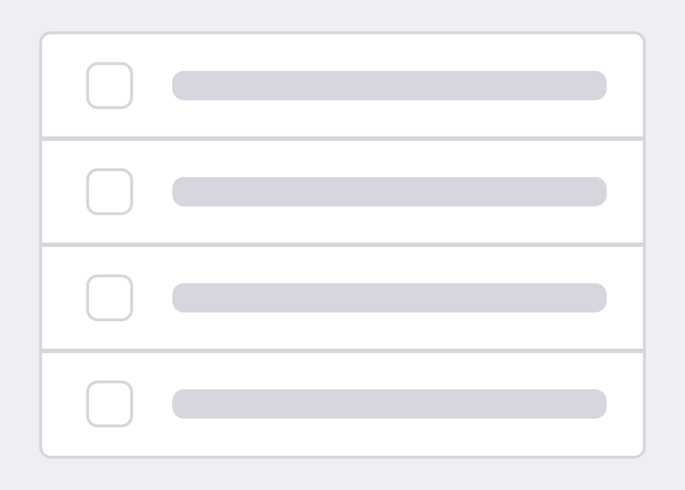Click the list panel's bottom border
This screenshot has height=490, width=685.
click(x=342, y=457)
